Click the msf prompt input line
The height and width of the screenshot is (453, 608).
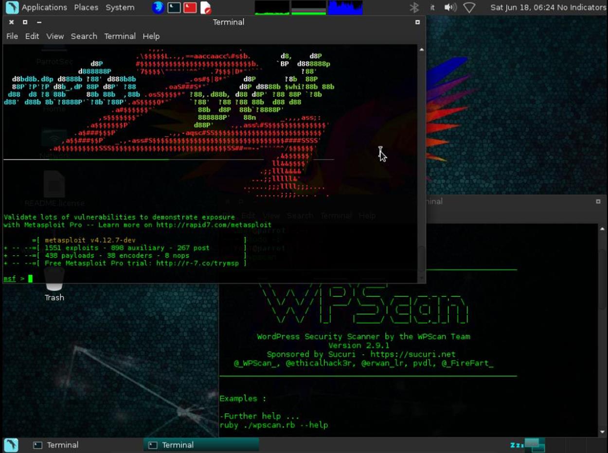(x=210, y=279)
